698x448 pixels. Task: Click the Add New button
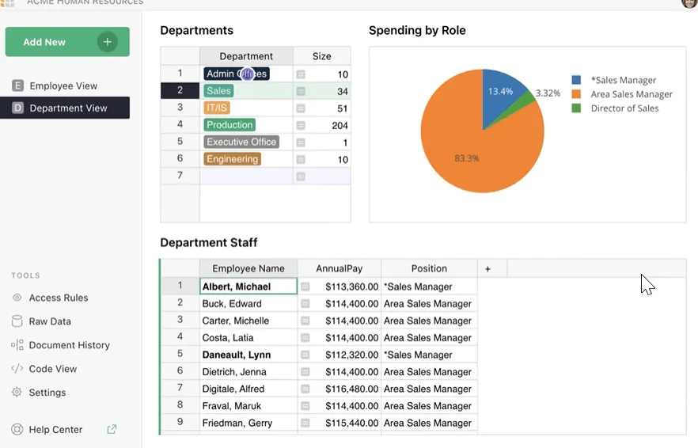pyautogui.click(x=67, y=42)
